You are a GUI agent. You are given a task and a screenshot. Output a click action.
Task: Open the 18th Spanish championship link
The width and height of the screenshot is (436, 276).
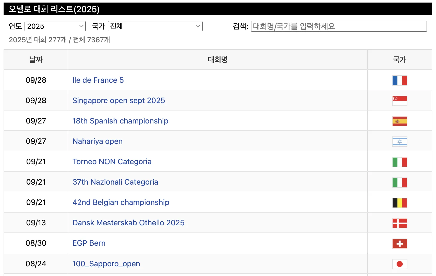(x=120, y=121)
